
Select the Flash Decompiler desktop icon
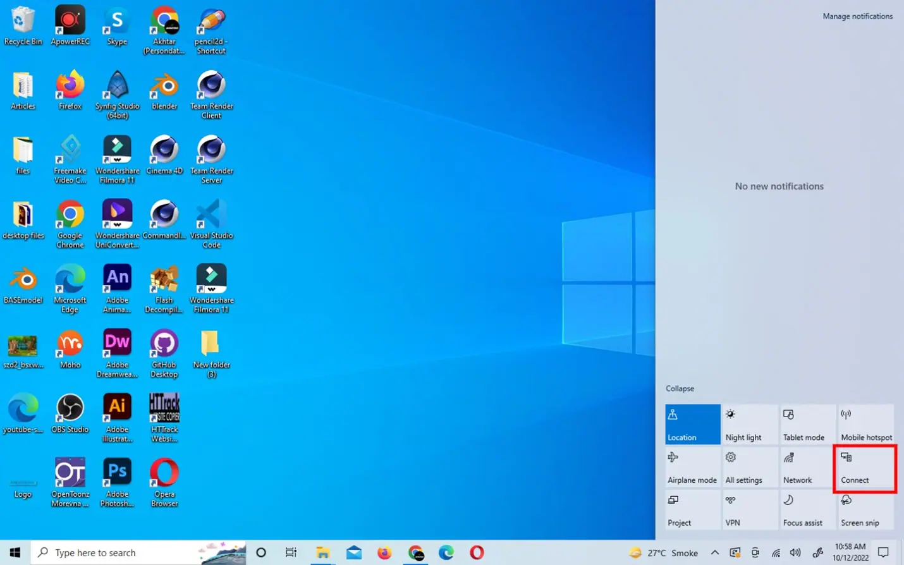coord(164,289)
